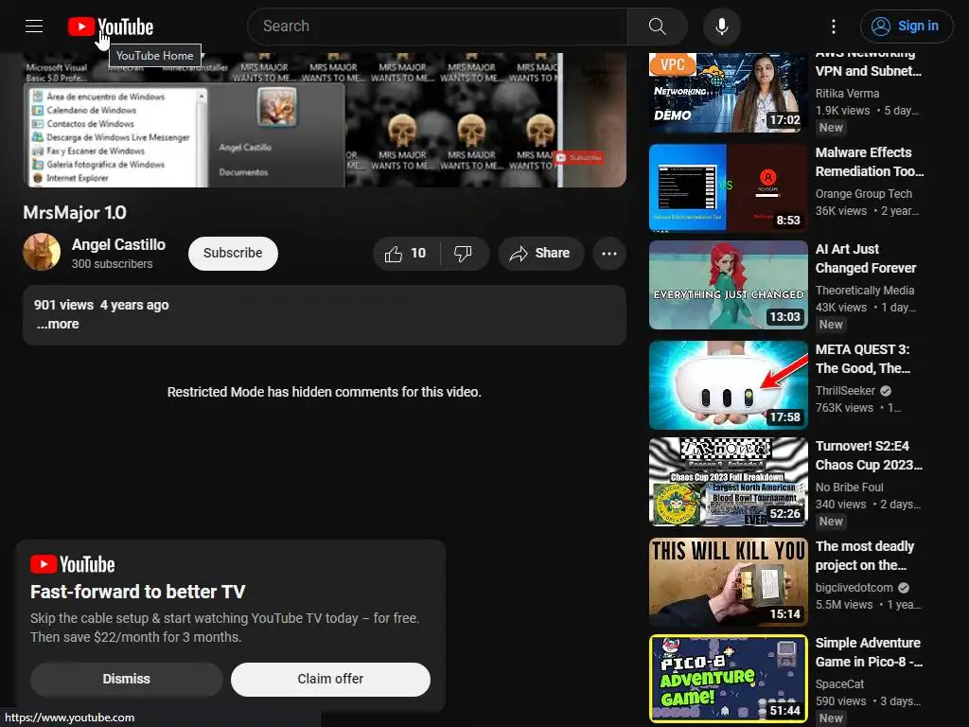This screenshot has height=727, width=969.
Task: Open video title 'AI Art Just Changed Forever'
Action: click(865, 258)
